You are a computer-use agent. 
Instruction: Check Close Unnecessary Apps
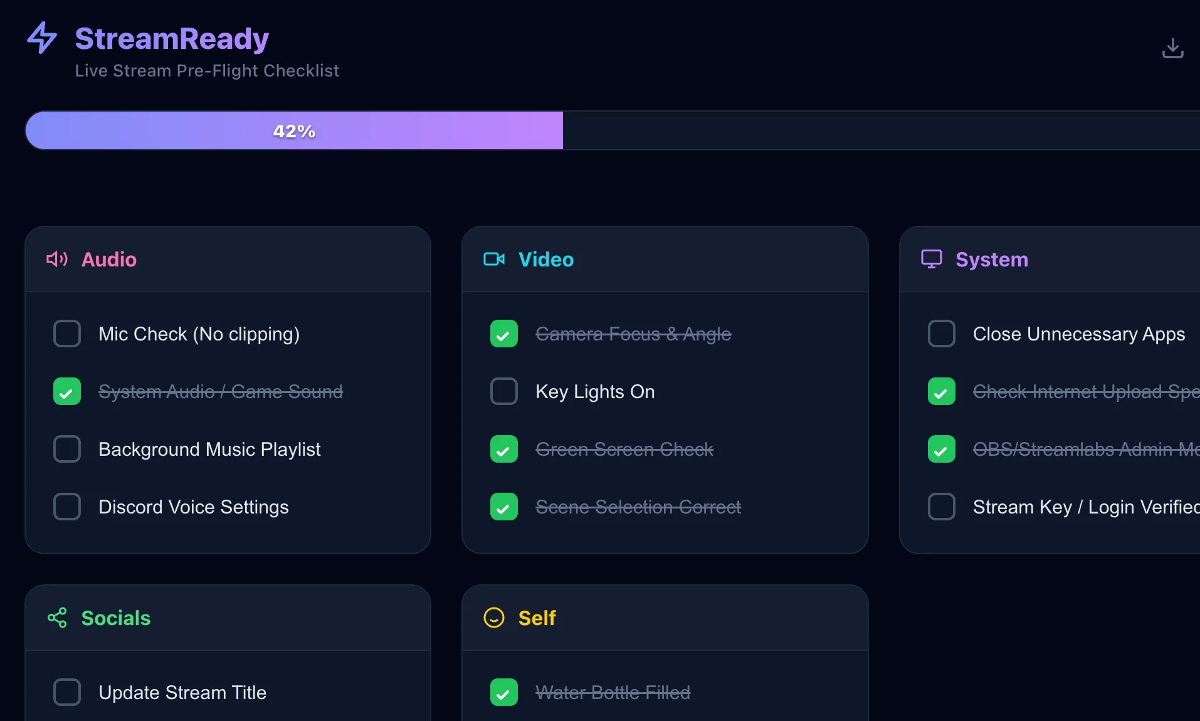tap(941, 334)
